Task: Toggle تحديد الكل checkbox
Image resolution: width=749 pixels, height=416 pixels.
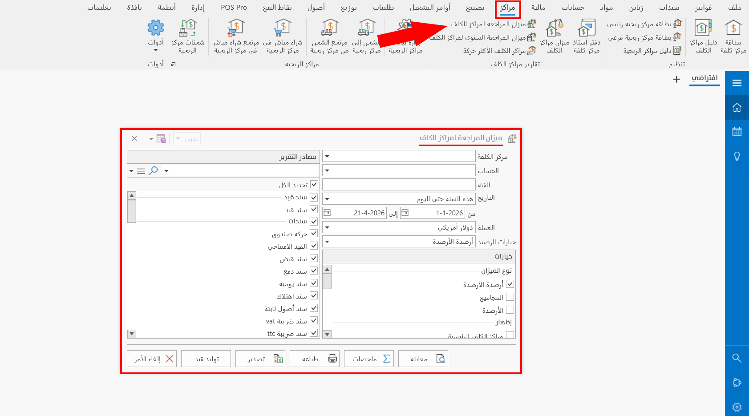Action: 314,184
